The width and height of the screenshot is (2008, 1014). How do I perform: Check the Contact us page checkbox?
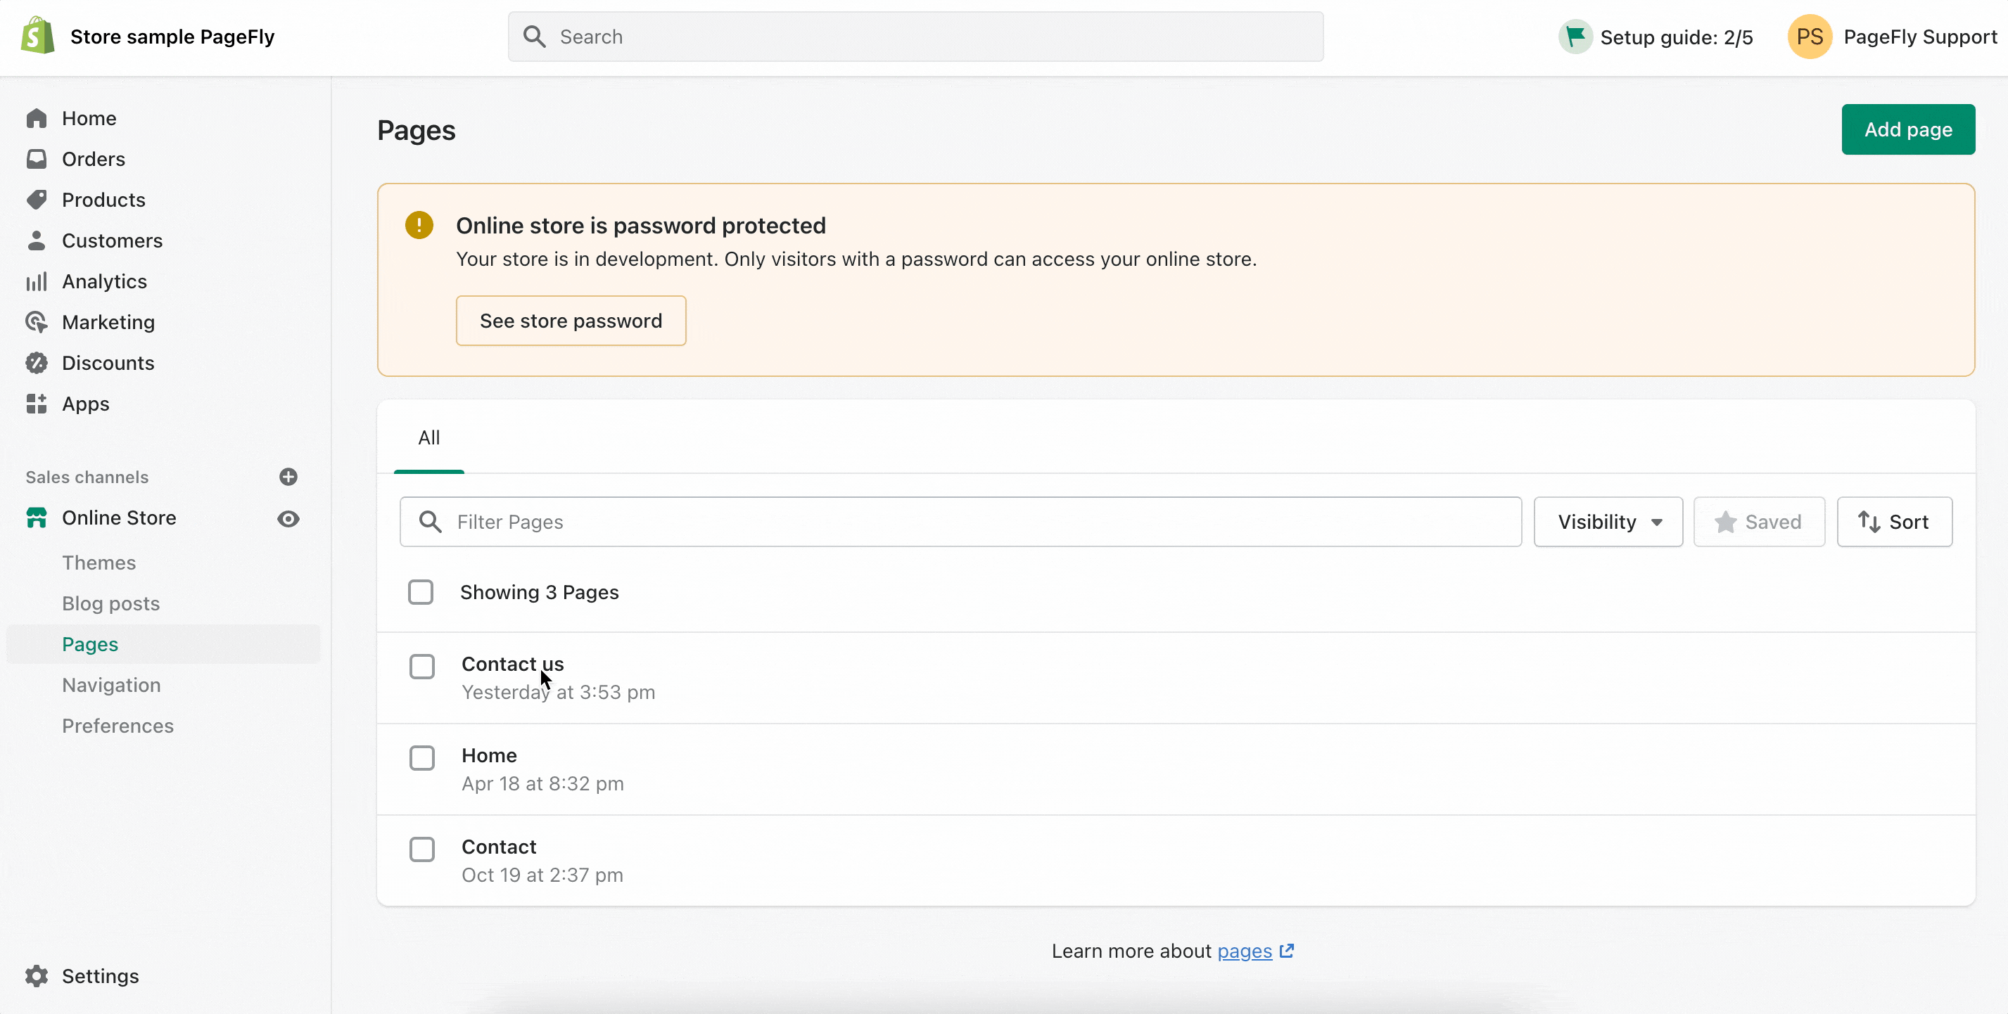pyautogui.click(x=422, y=667)
